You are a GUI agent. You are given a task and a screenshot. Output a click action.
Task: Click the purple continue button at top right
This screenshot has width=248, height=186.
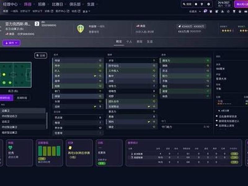point(241,4)
